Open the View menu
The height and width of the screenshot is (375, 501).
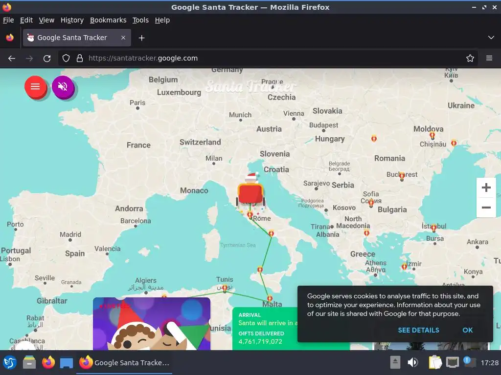[x=46, y=20]
